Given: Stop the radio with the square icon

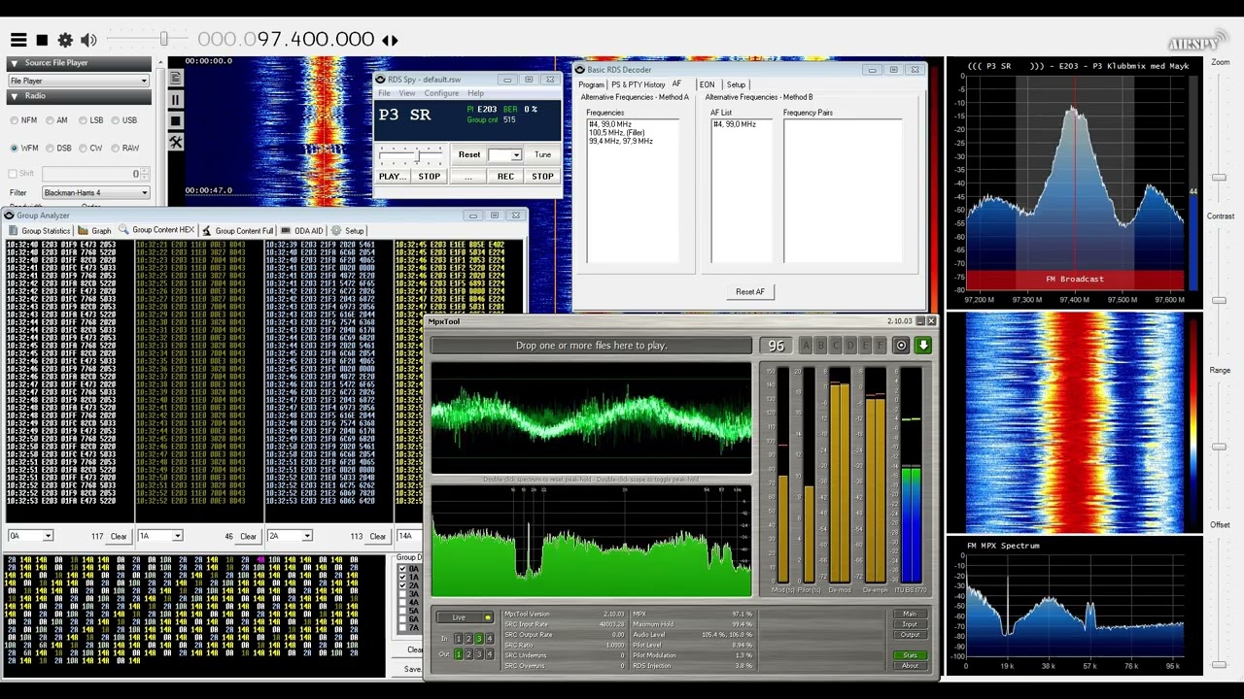Looking at the screenshot, I should pyautogui.click(x=42, y=40).
